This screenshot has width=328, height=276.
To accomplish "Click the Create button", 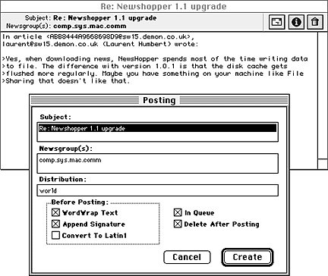I will [x=248, y=257].
